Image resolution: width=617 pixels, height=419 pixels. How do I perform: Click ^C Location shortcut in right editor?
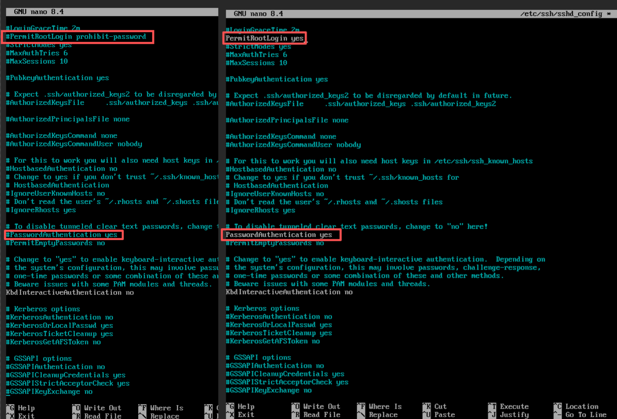[576, 406]
